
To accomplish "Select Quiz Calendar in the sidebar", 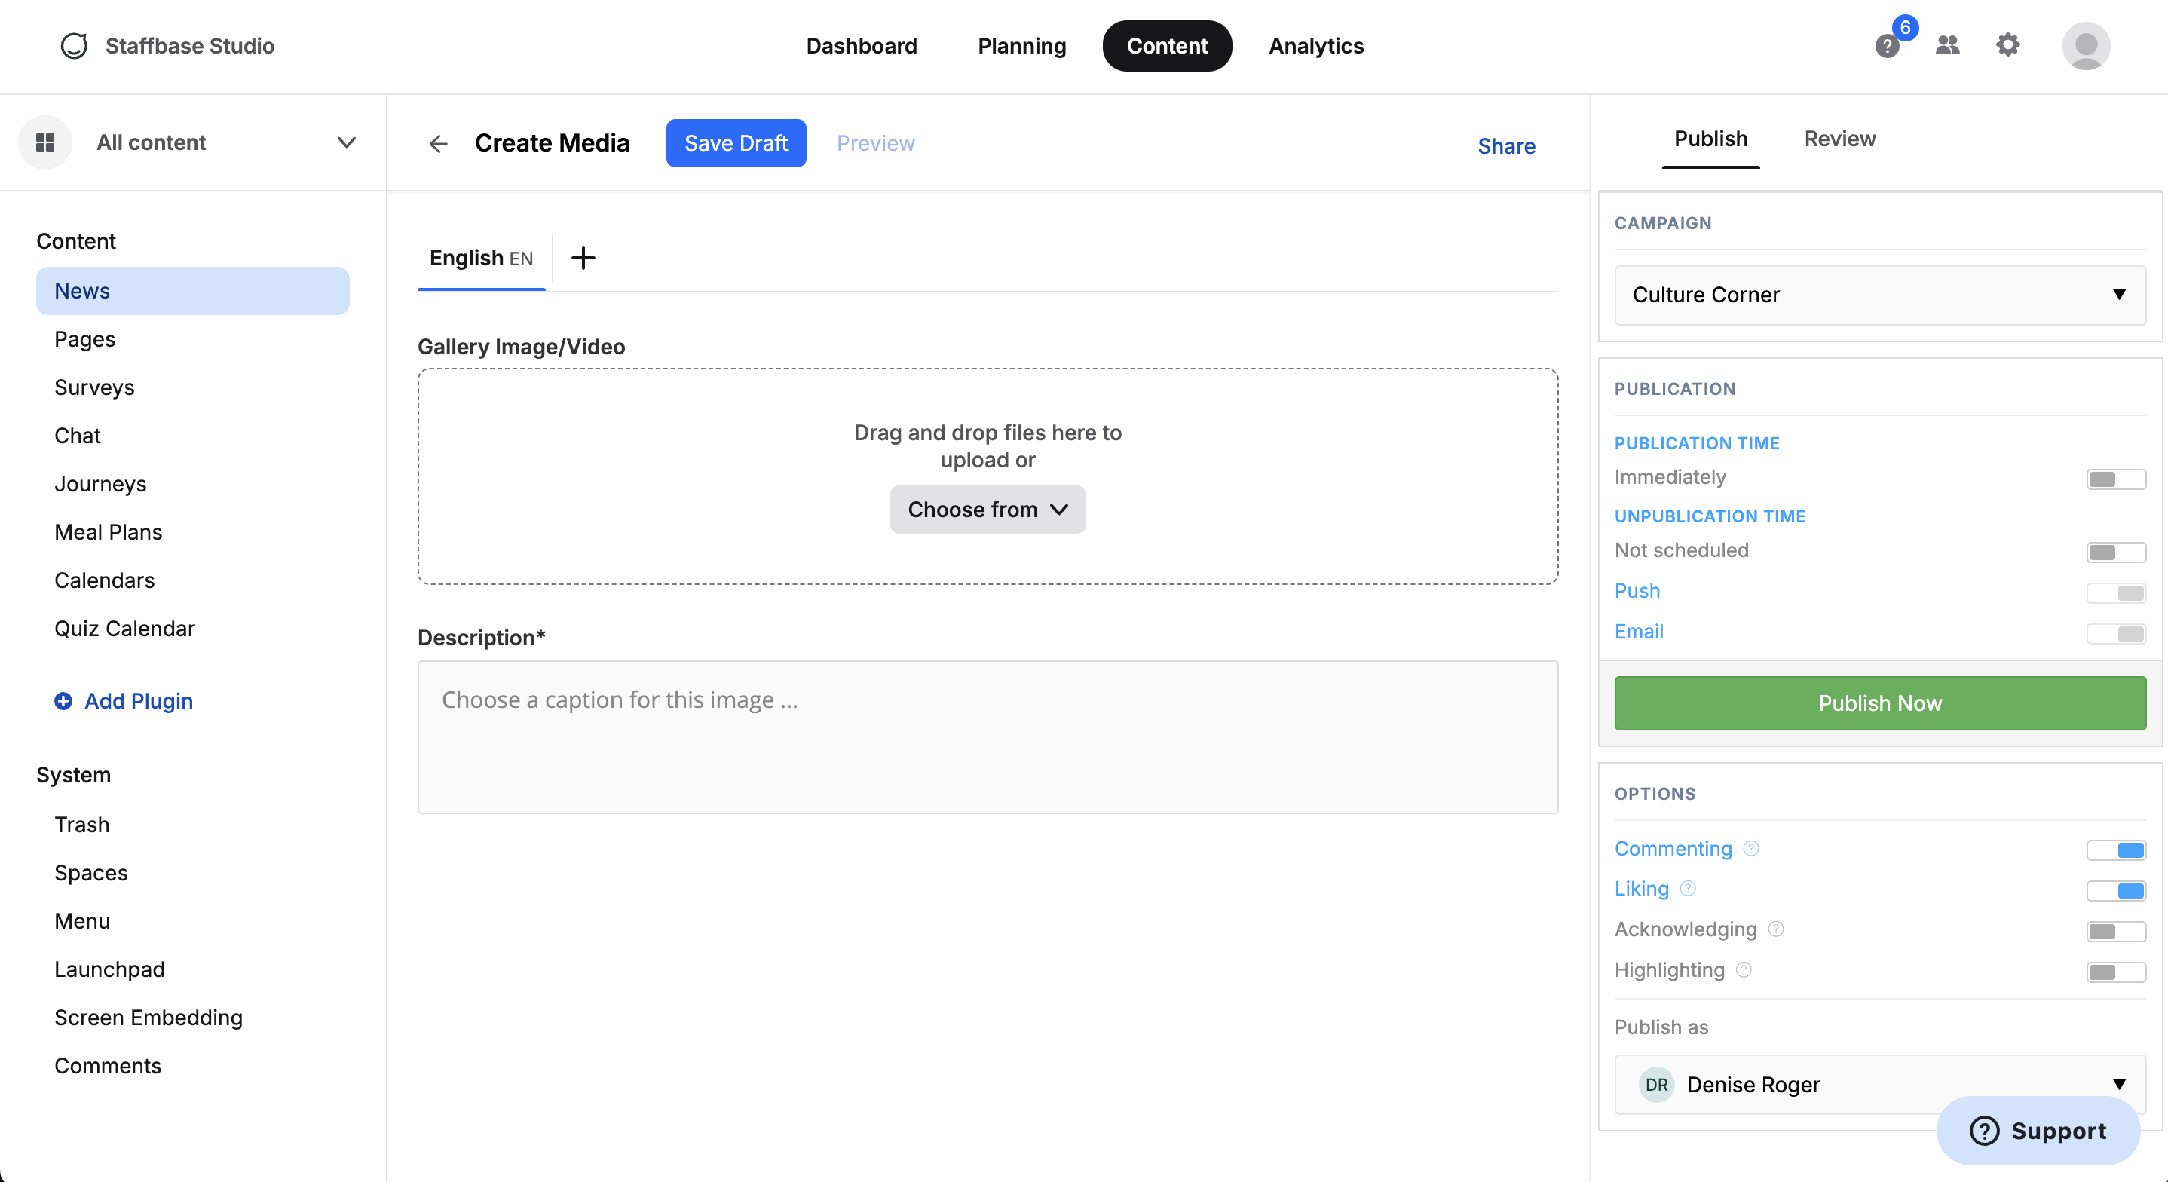I will 124,629.
